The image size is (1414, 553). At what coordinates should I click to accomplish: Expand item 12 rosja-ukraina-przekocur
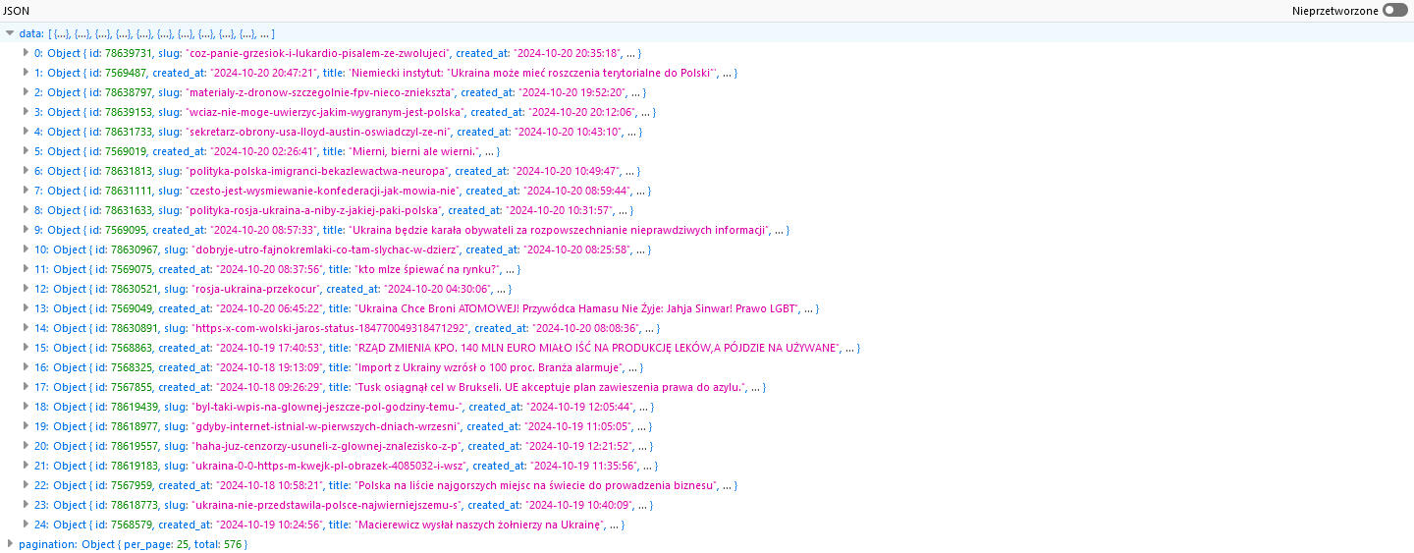pyautogui.click(x=27, y=289)
